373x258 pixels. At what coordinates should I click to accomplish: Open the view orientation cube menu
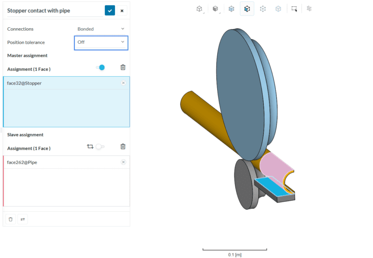200,9
